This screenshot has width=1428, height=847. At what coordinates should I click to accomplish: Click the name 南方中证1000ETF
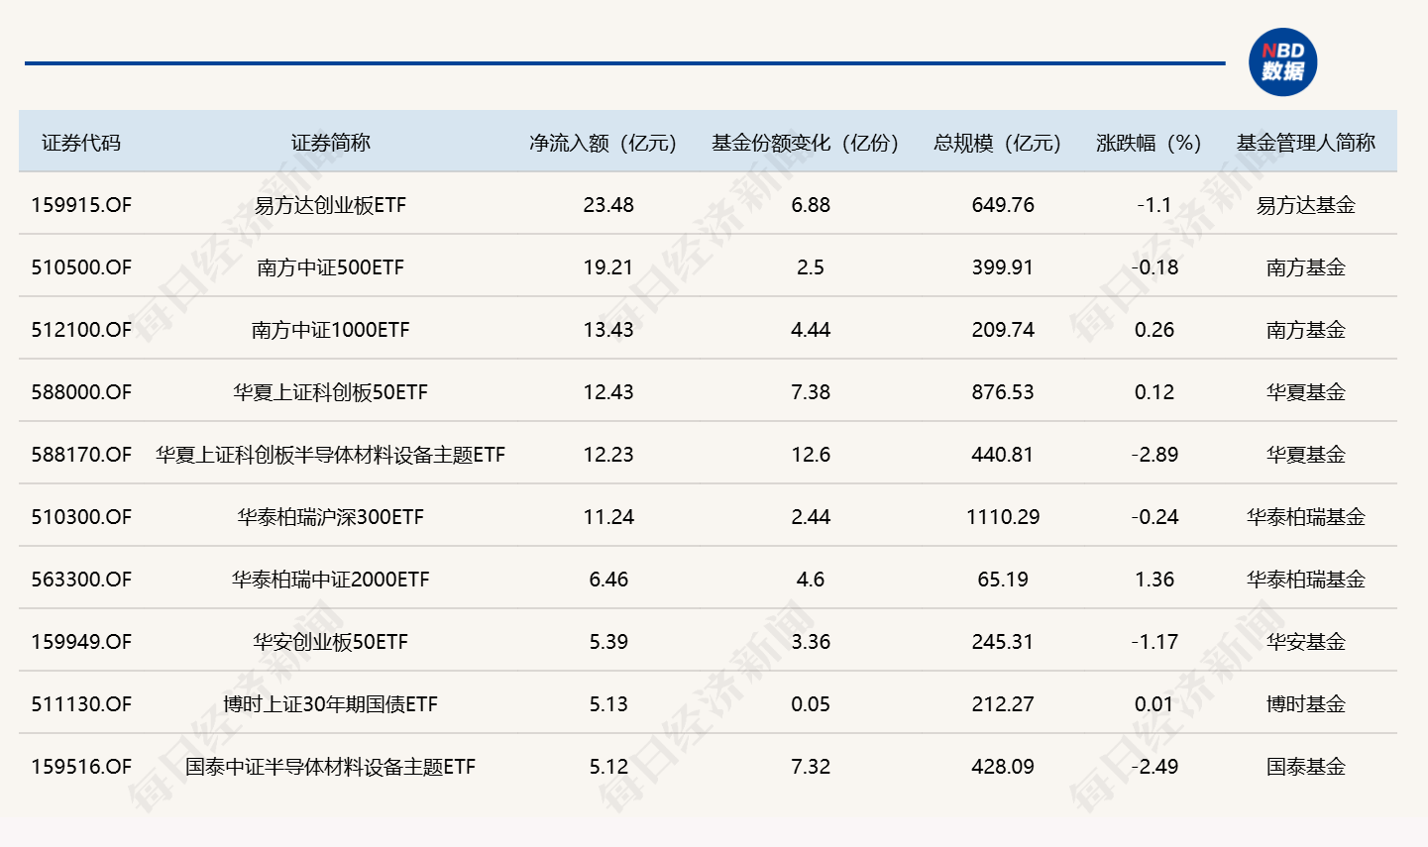331,330
